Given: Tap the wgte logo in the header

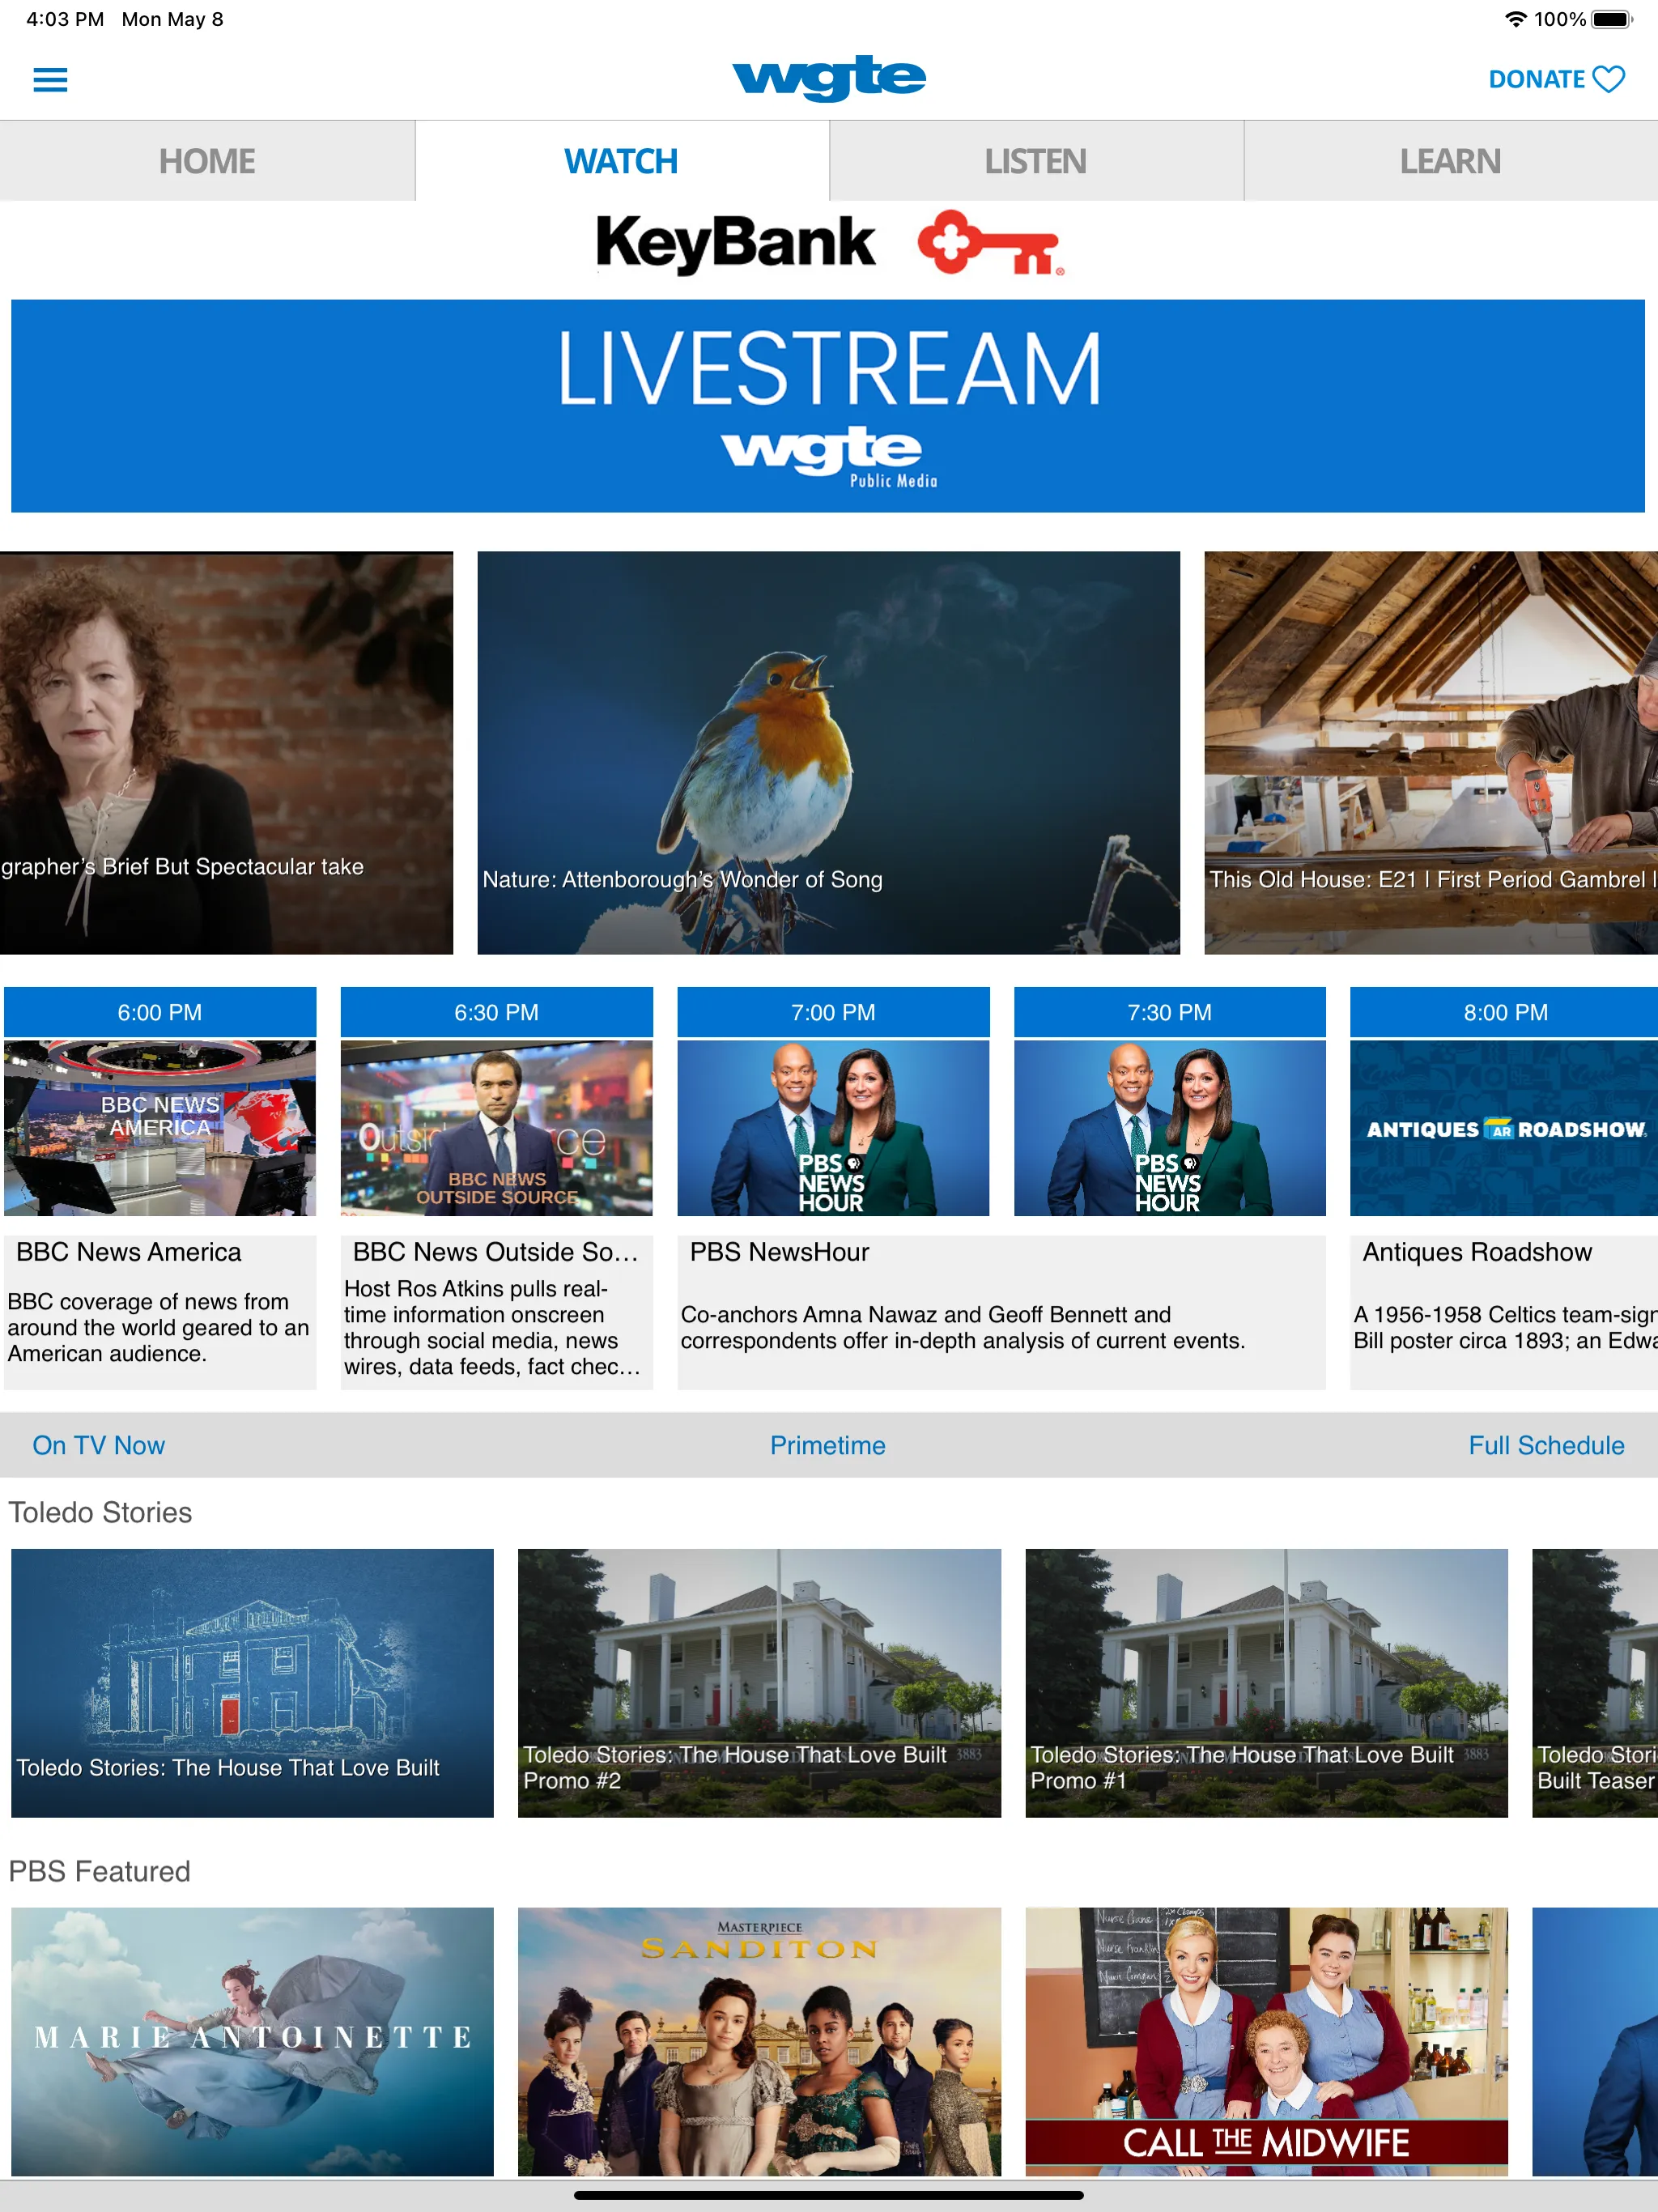Looking at the screenshot, I should [x=828, y=78].
